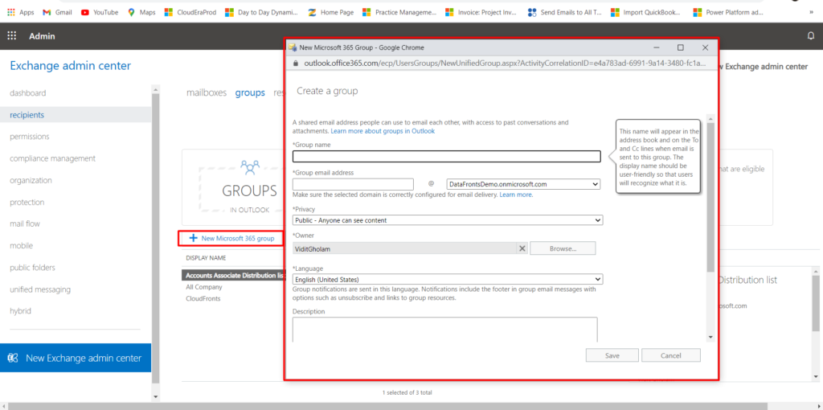The width and height of the screenshot is (823, 410).
Task: Click the Exchange icon in New Exchange admin center banner
Action: coord(13,358)
